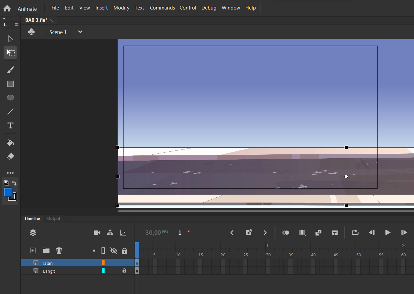Open the Scene 1 dropdown
Image resolution: width=414 pixels, height=294 pixels.
(80, 32)
